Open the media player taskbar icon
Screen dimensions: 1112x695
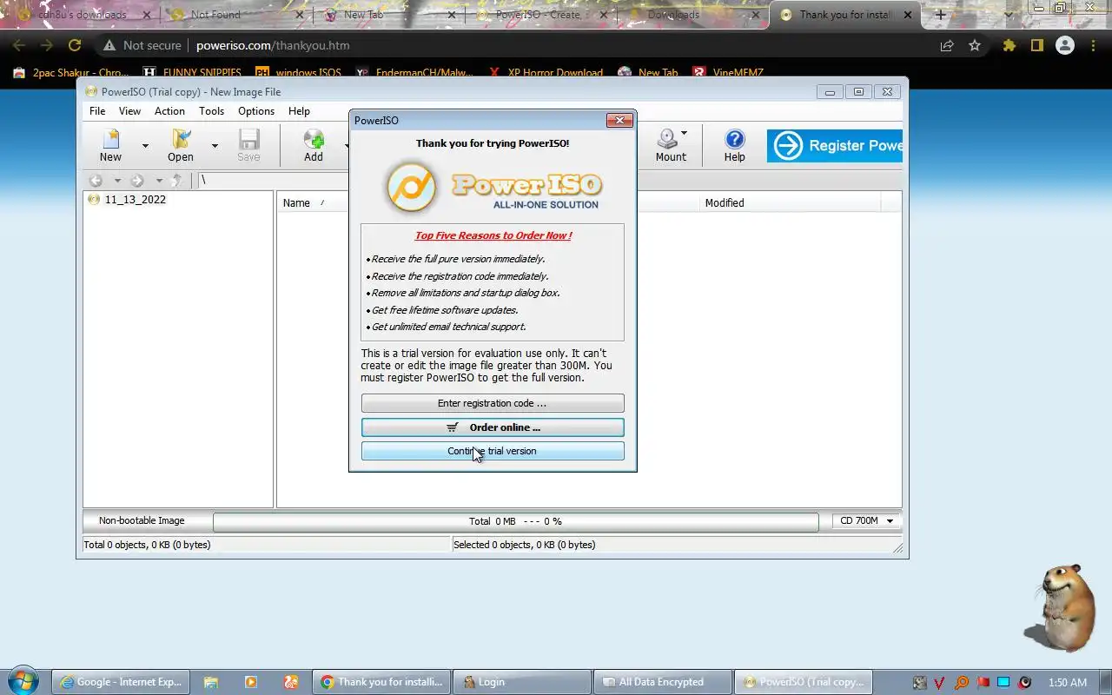click(251, 682)
